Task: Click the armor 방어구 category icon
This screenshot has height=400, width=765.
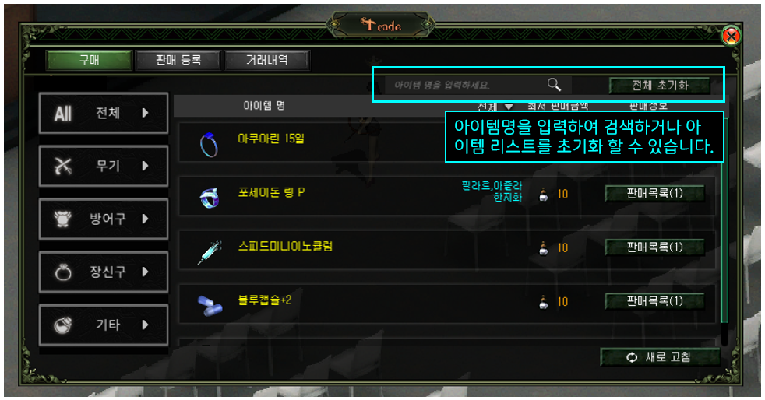Action: pyautogui.click(x=63, y=219)
